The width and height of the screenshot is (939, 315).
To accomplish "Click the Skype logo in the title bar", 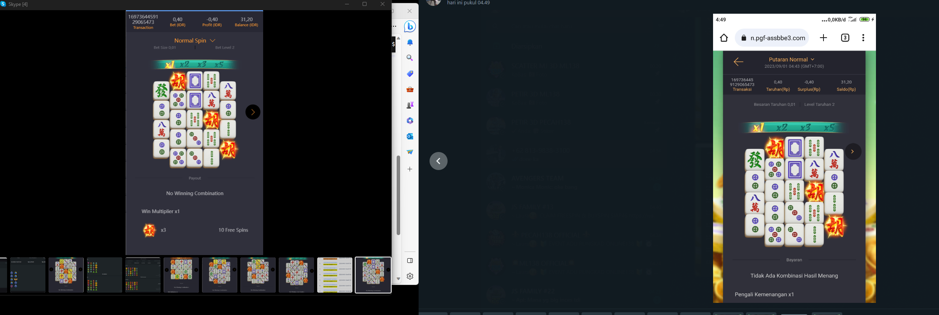I will click(3, 4).
